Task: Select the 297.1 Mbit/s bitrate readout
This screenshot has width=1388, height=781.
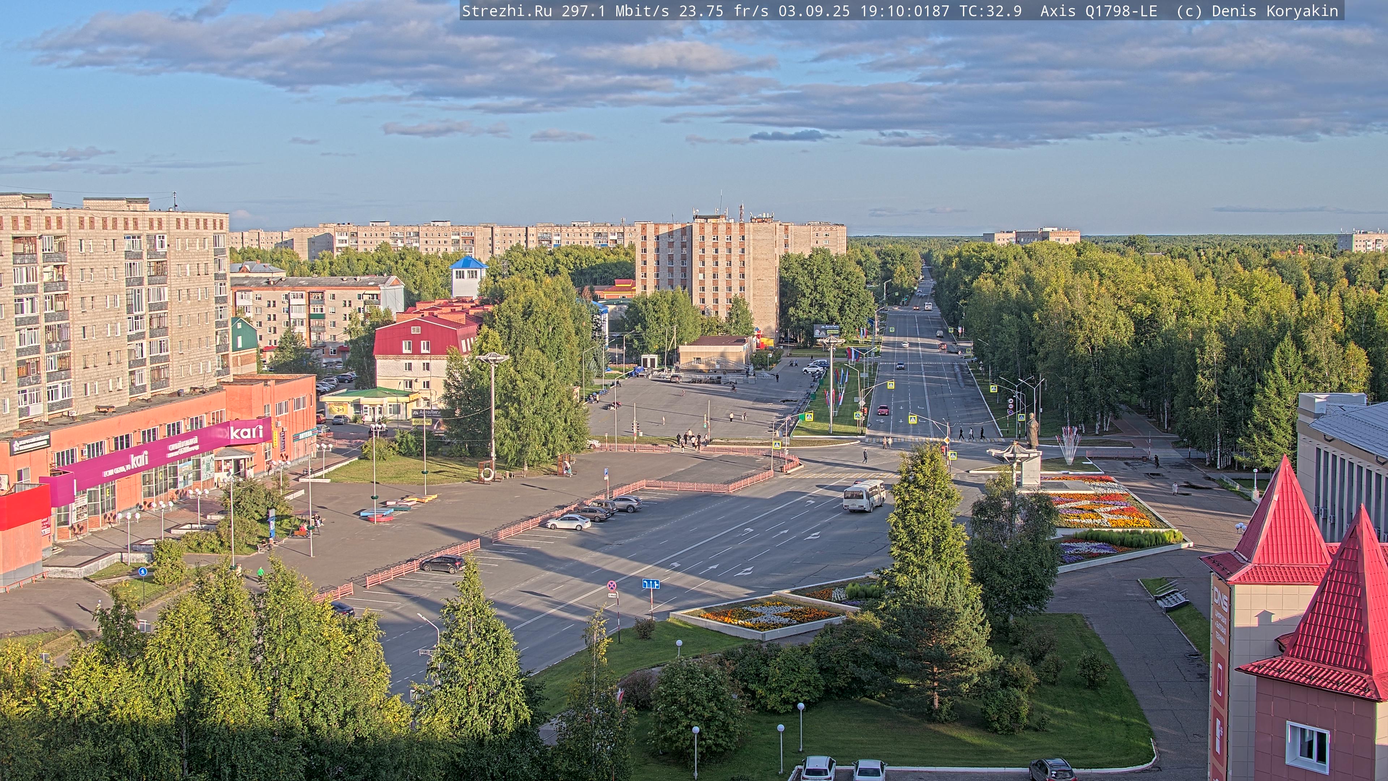Action: pyautogui.click(x=615, y=11)
